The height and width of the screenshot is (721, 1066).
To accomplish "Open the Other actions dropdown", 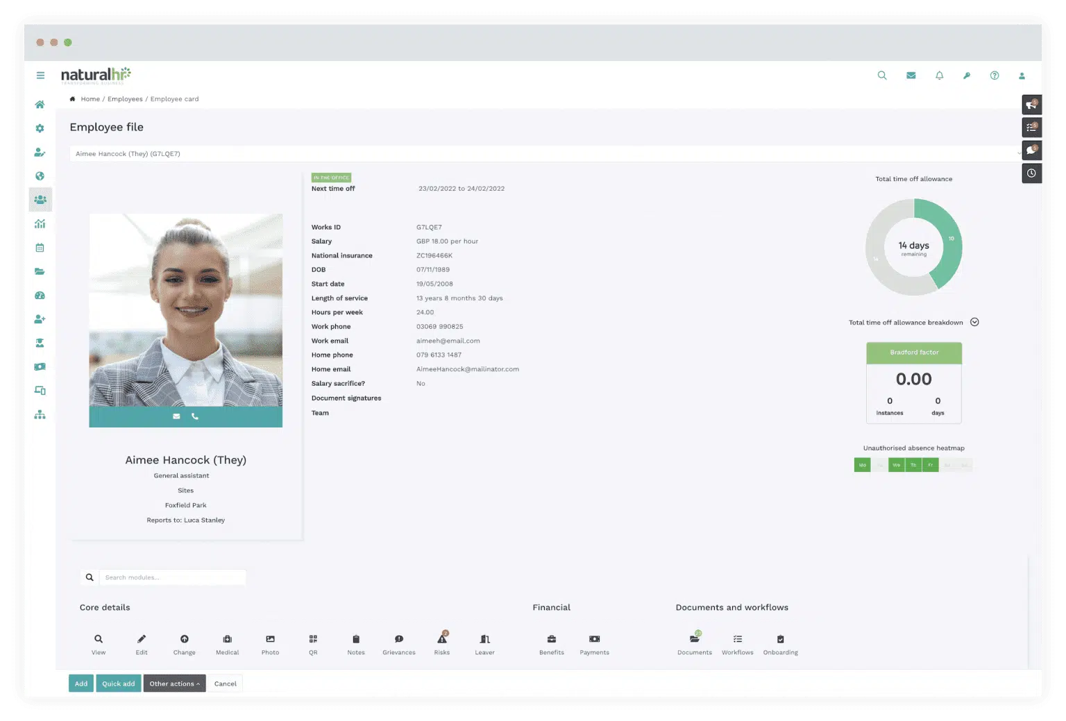I will pos(174,684).
